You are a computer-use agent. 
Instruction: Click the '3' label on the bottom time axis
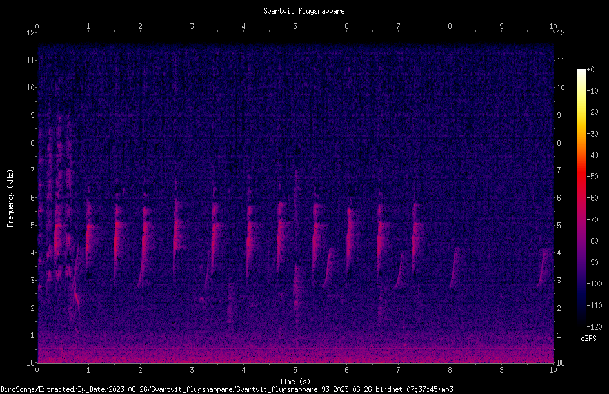[x=192, y=370]
